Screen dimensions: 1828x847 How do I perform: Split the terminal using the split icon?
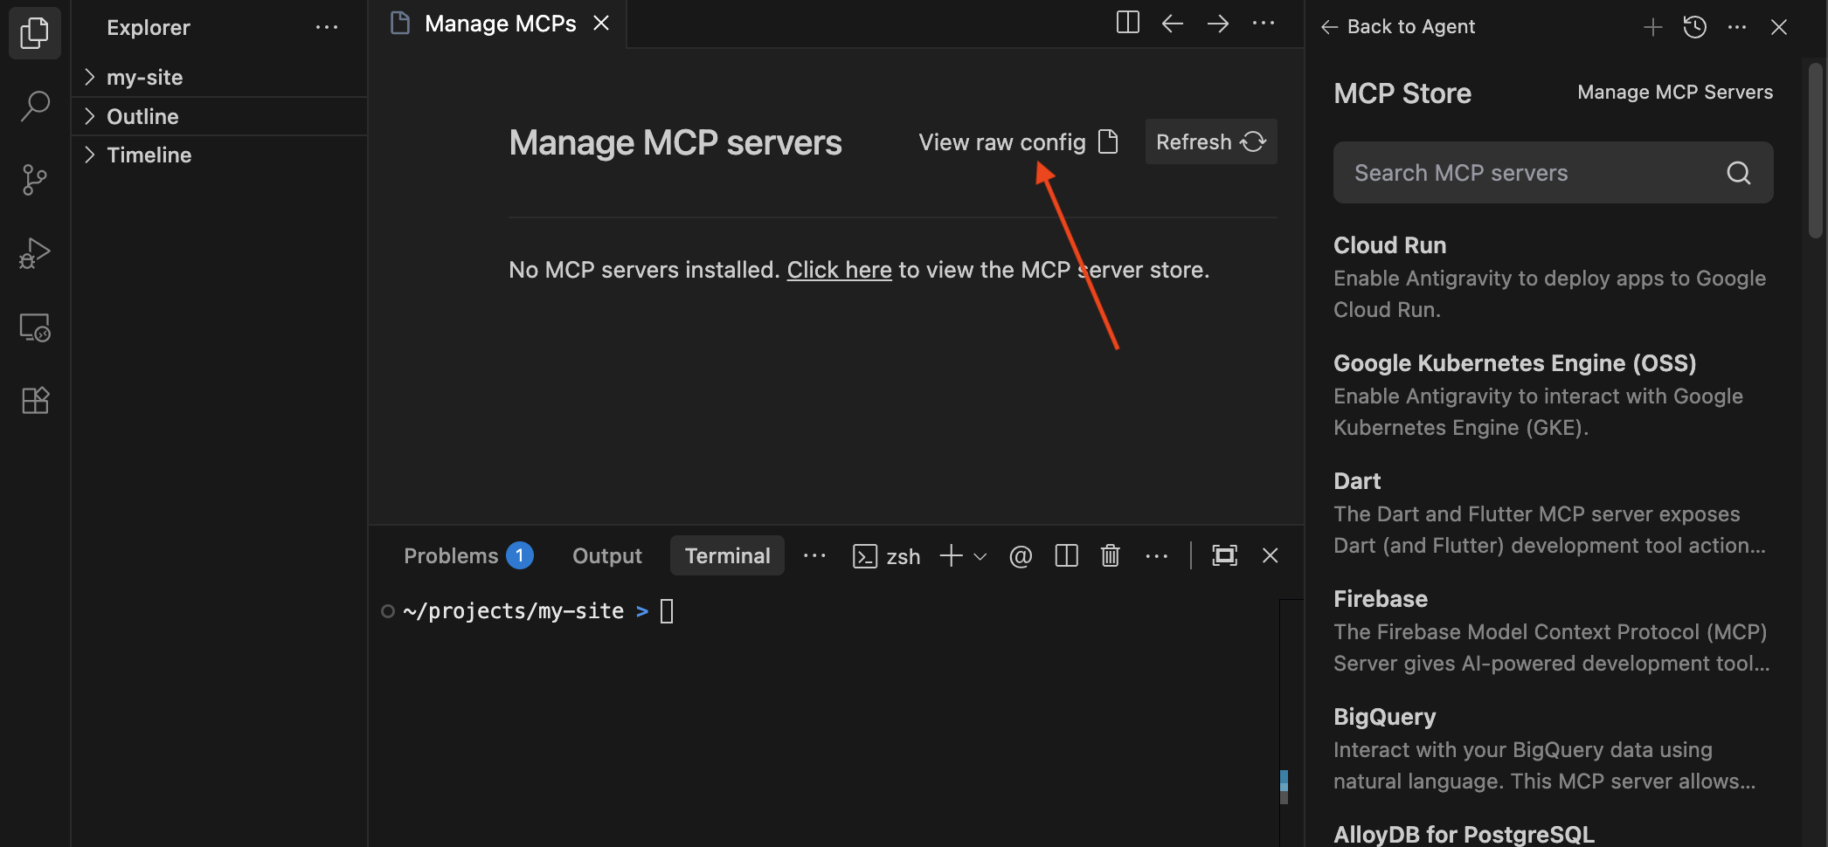pyautogui.click(x=1066, y=555)
